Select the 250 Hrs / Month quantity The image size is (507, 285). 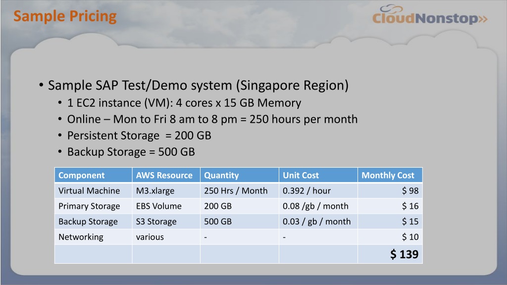tap(236, 190)
